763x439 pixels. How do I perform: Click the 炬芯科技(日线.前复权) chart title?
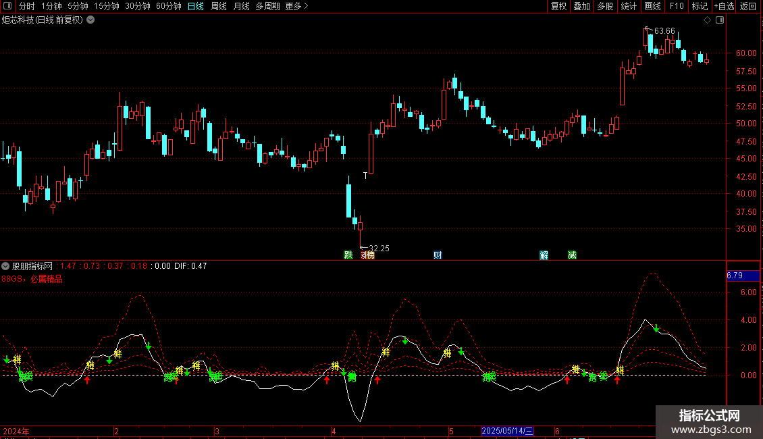click(43, 20)
